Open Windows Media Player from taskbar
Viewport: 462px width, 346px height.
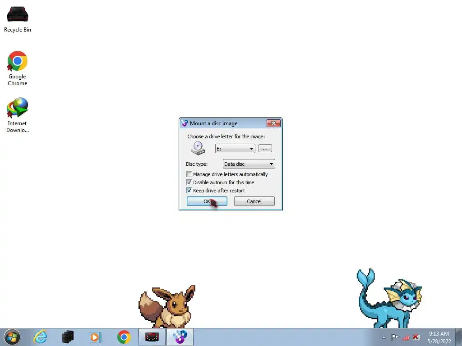pyautogui.click(x=96, y=337)
